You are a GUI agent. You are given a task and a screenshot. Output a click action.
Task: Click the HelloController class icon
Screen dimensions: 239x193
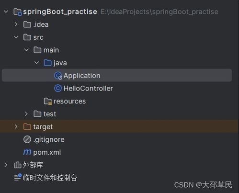click(58, 88)
